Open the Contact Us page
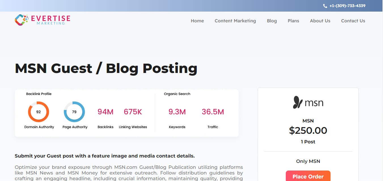 [x=353, y=21]
